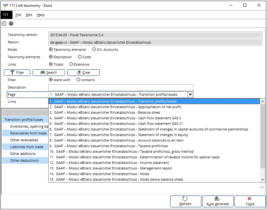This screenshot has height=210, width=267.
Task: Select the Receivables from trade row
Action: [25, 133]
